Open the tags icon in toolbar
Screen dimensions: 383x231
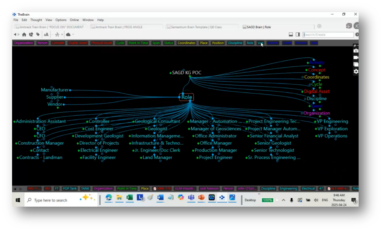pos(38,34)
